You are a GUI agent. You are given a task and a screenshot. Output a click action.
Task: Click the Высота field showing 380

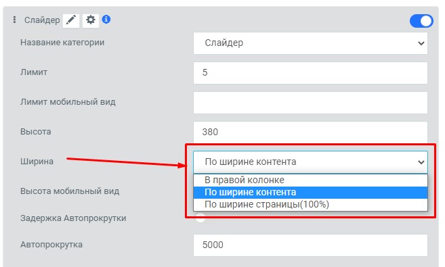point(310,132)
